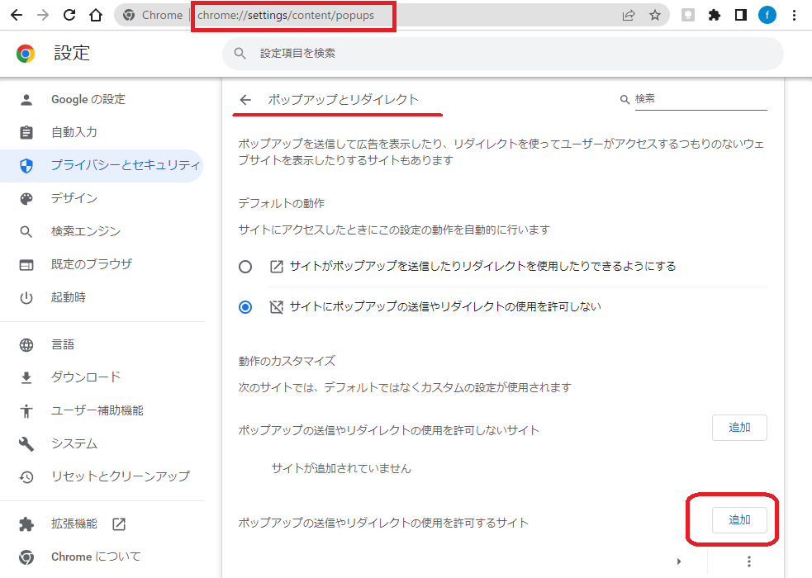
Task: Open the extensions puzzle icon in toolbar
Action: [x=715, y=15]
